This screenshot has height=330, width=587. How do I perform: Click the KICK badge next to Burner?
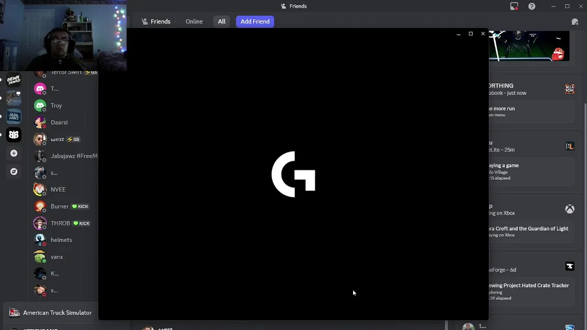tap(80, 206)
